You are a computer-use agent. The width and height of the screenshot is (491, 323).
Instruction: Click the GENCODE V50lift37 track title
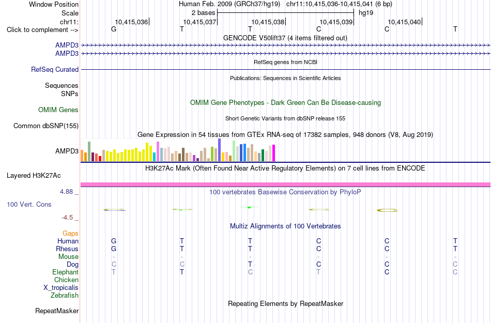(x=285, y=38)
